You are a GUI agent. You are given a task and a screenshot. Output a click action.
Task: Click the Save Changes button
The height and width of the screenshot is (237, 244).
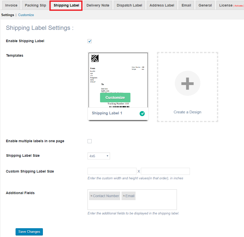coord(29,232)
